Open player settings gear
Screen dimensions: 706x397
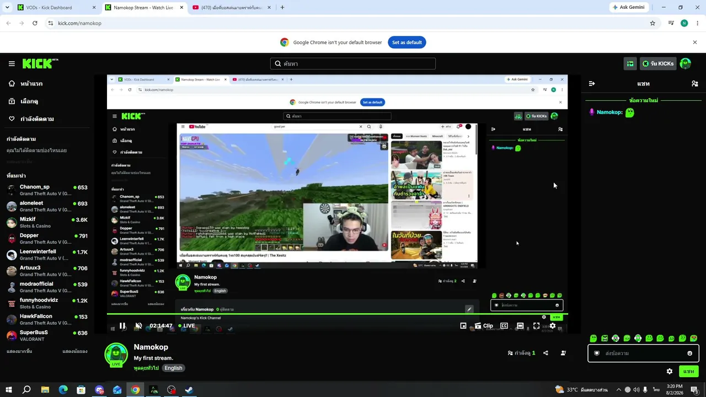click(552, 326)
